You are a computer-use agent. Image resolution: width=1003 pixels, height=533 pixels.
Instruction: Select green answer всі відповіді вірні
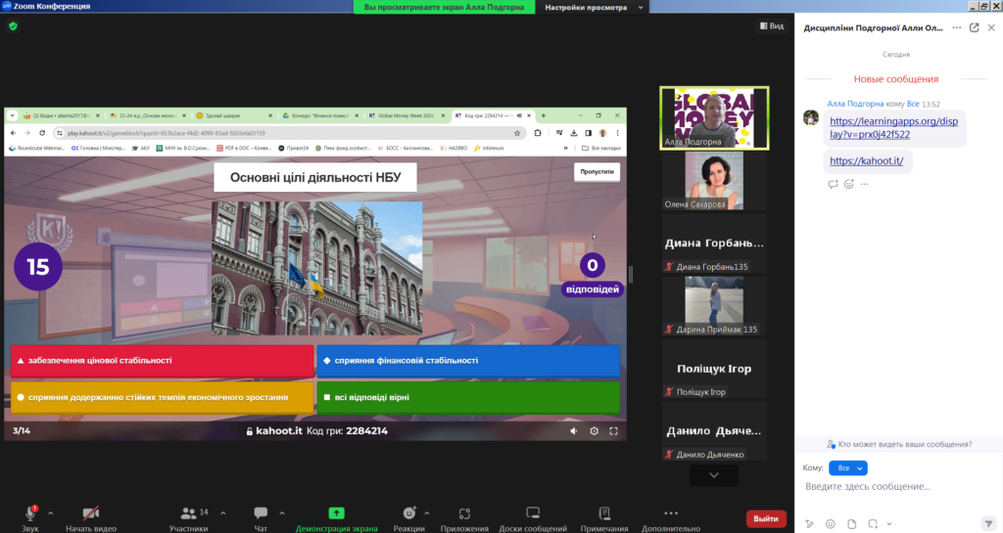click(468, 397)
